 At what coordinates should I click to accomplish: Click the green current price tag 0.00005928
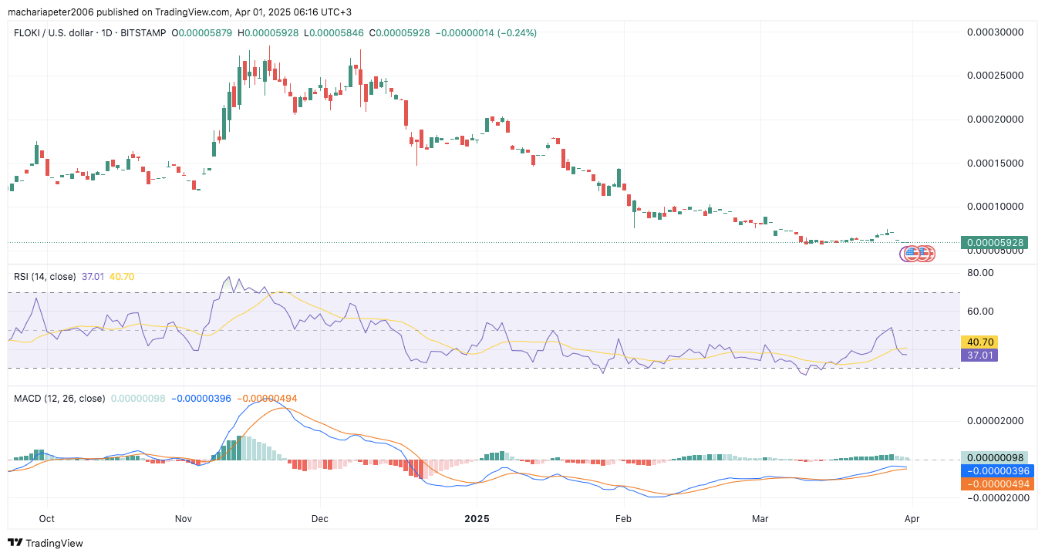tap(994, 242)
